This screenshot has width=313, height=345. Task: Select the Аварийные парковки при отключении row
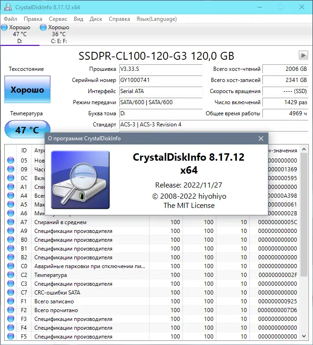click(152, 266)
